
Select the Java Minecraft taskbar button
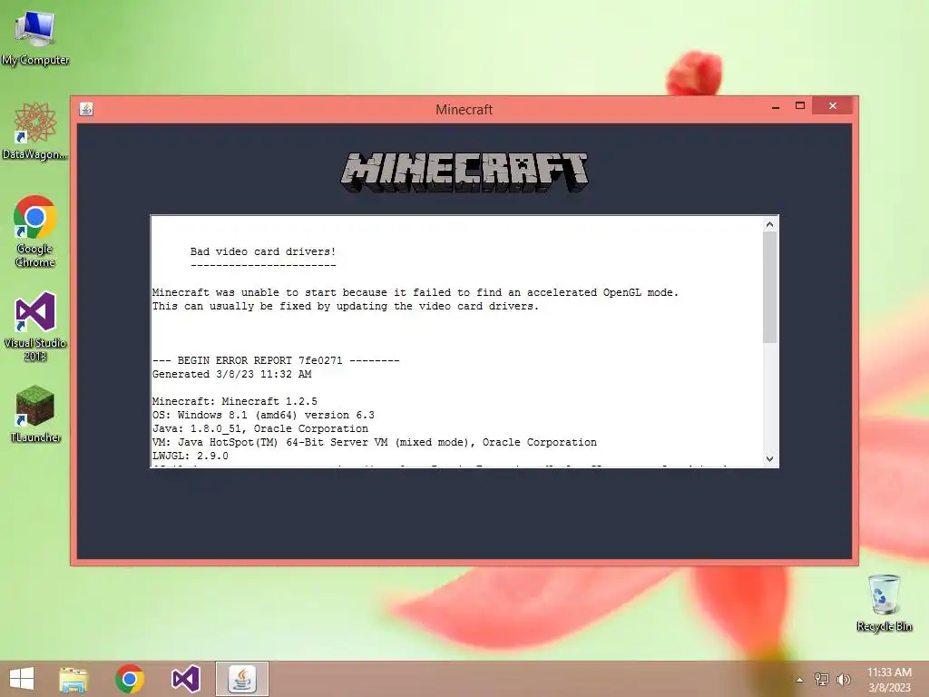point(241,679)
